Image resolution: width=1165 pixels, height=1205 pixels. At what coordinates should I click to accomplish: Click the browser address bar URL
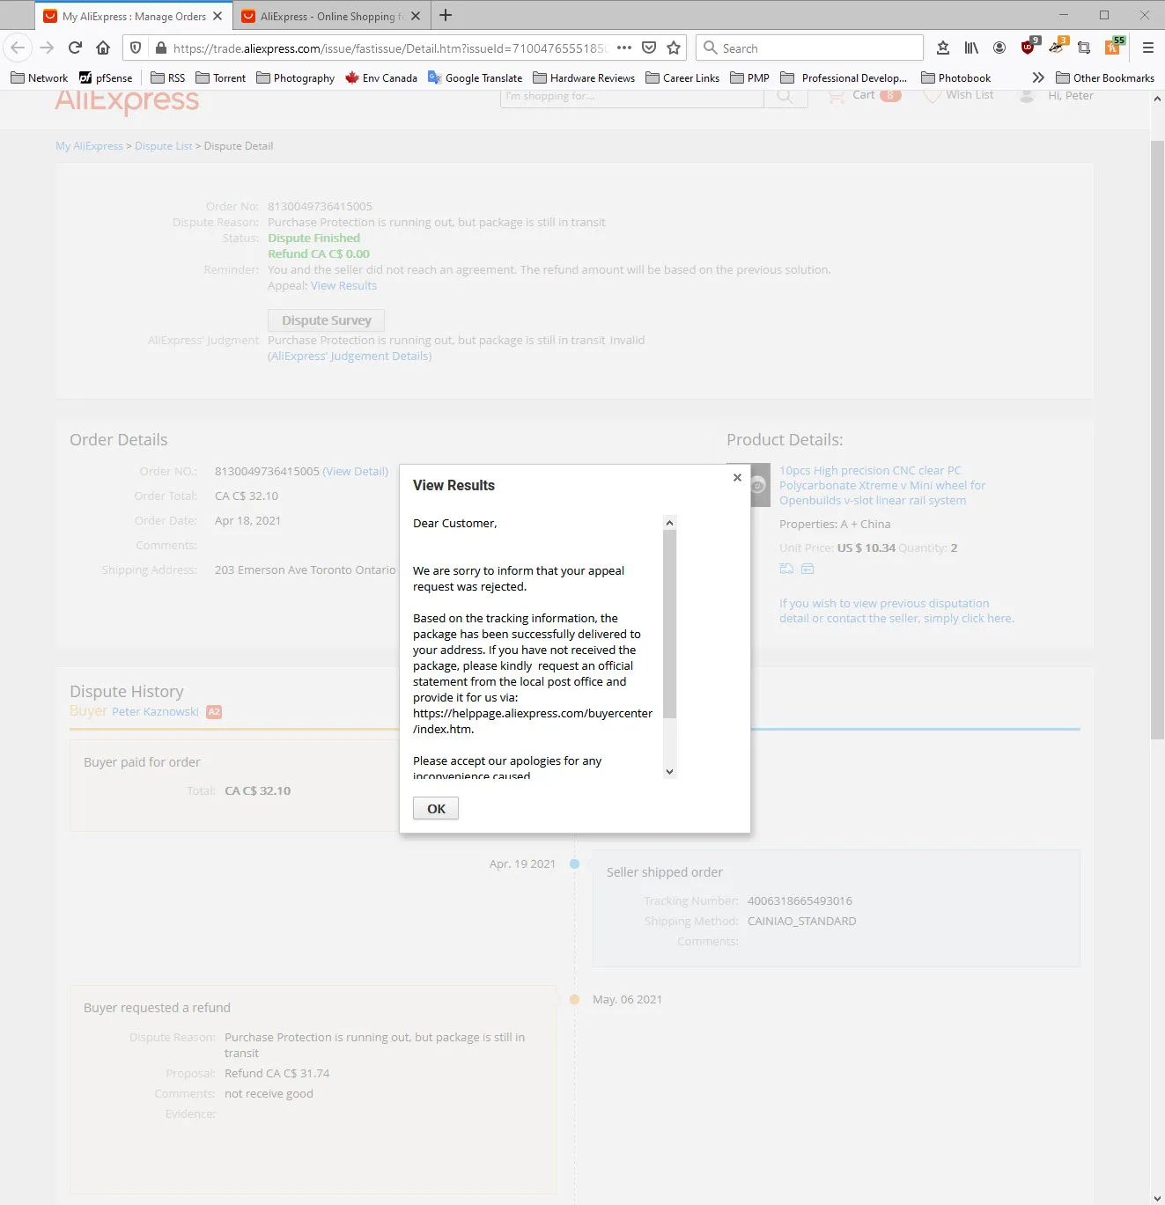pos(390,48)
